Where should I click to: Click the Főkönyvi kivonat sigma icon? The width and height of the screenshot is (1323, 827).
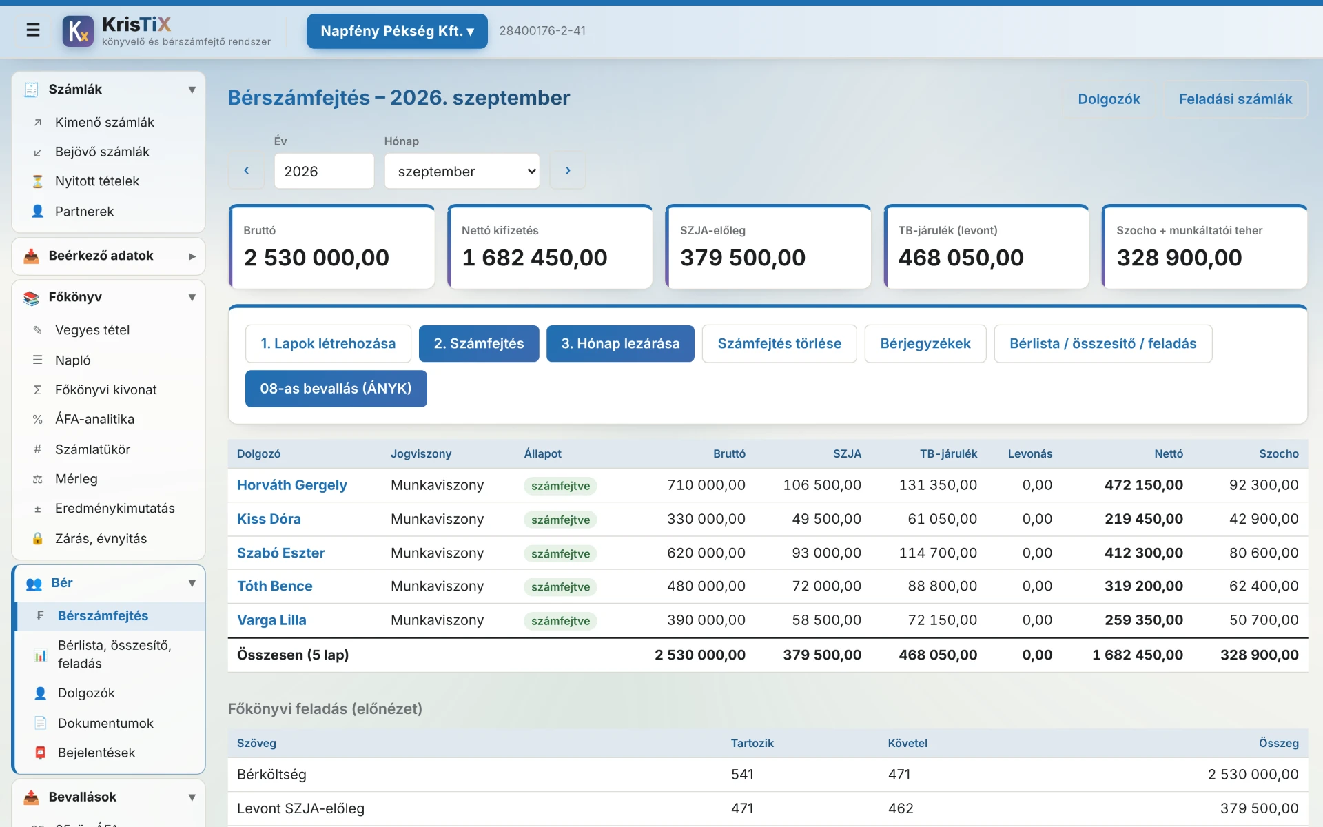pos(38,390)
